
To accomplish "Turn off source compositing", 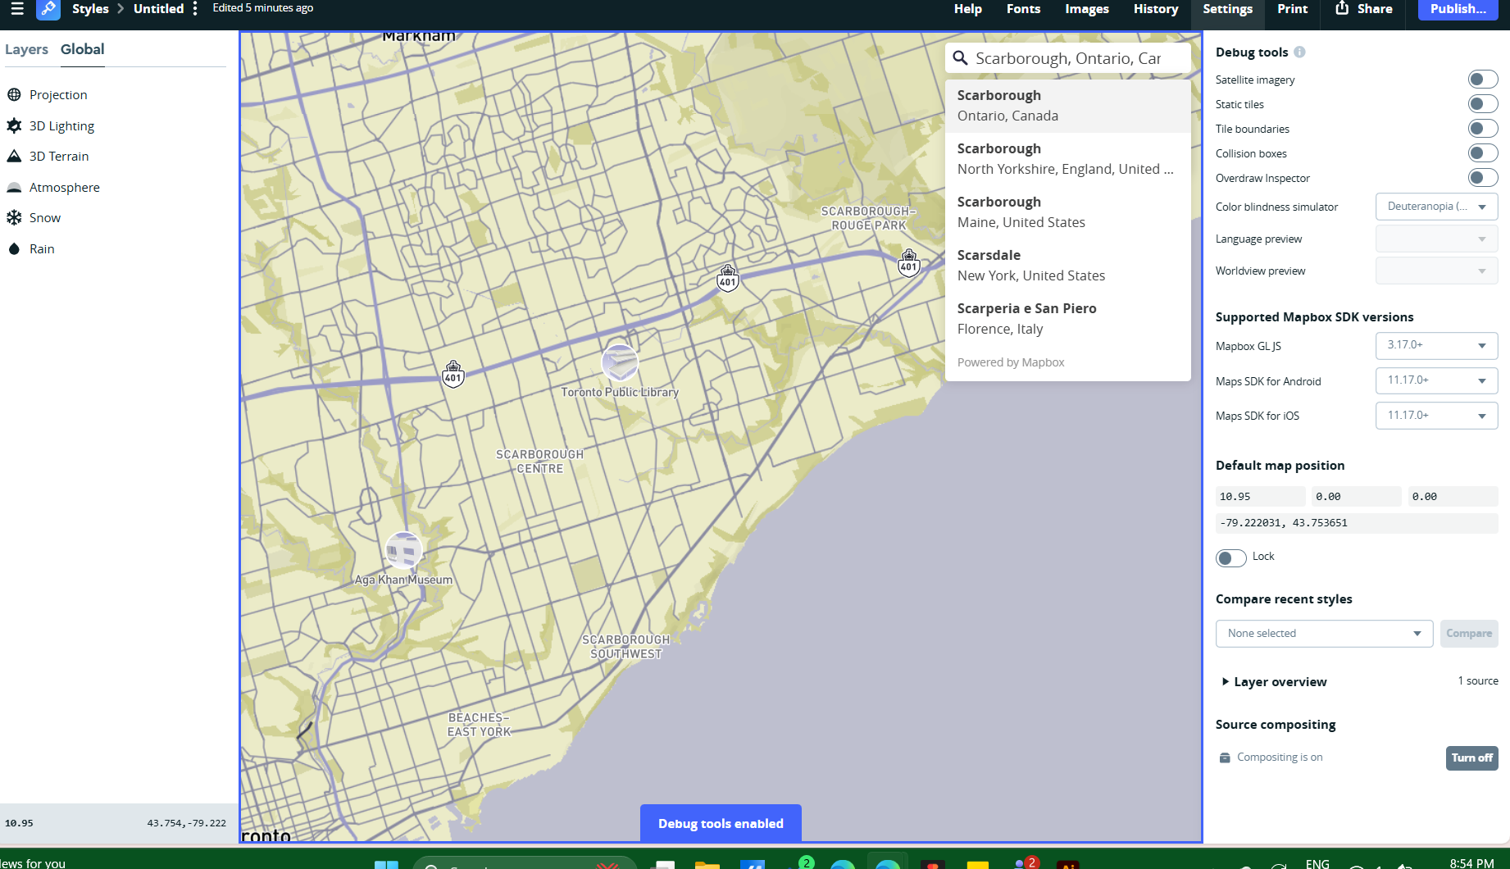I will [1471, 758].
